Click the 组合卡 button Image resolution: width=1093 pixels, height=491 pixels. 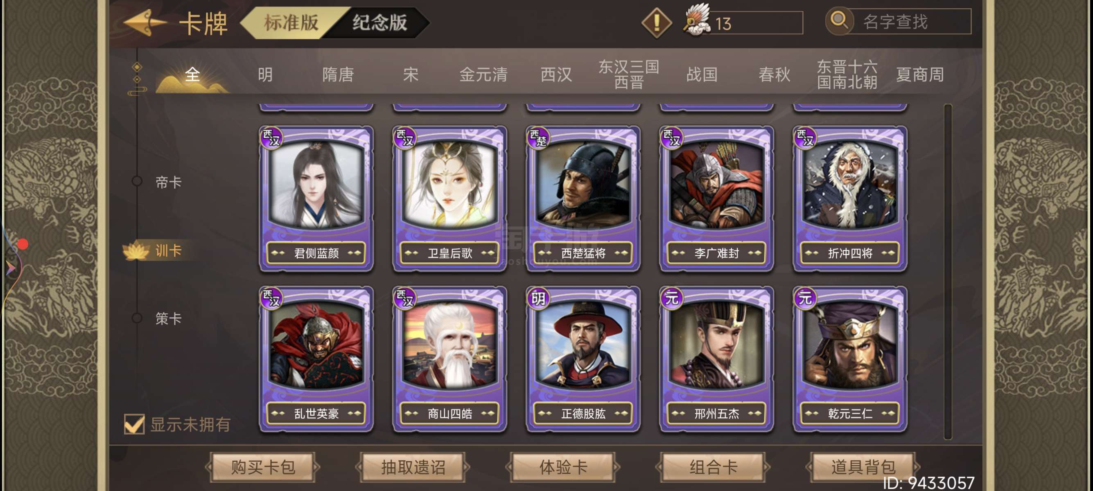pos(713,467)
